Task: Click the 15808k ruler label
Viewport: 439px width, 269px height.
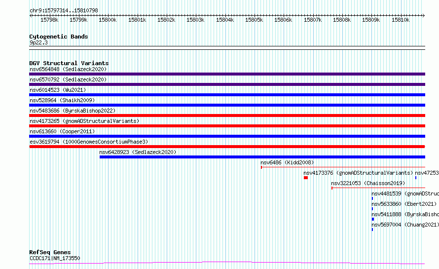Action: click(x=342, y=20)
